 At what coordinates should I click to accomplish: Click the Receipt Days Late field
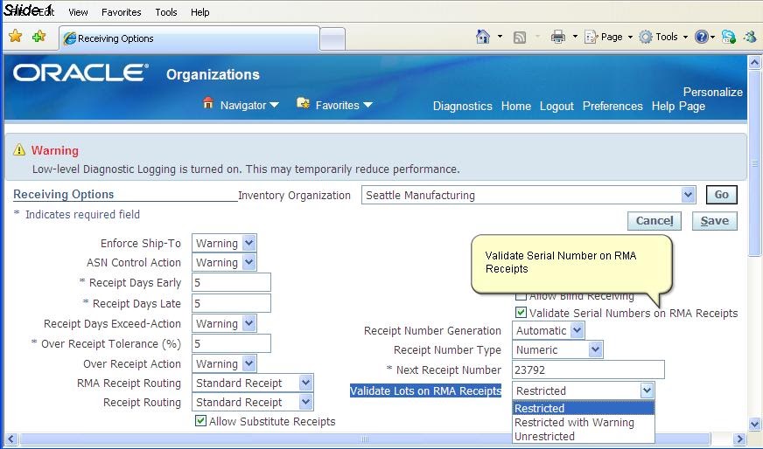tap(231, 303)
